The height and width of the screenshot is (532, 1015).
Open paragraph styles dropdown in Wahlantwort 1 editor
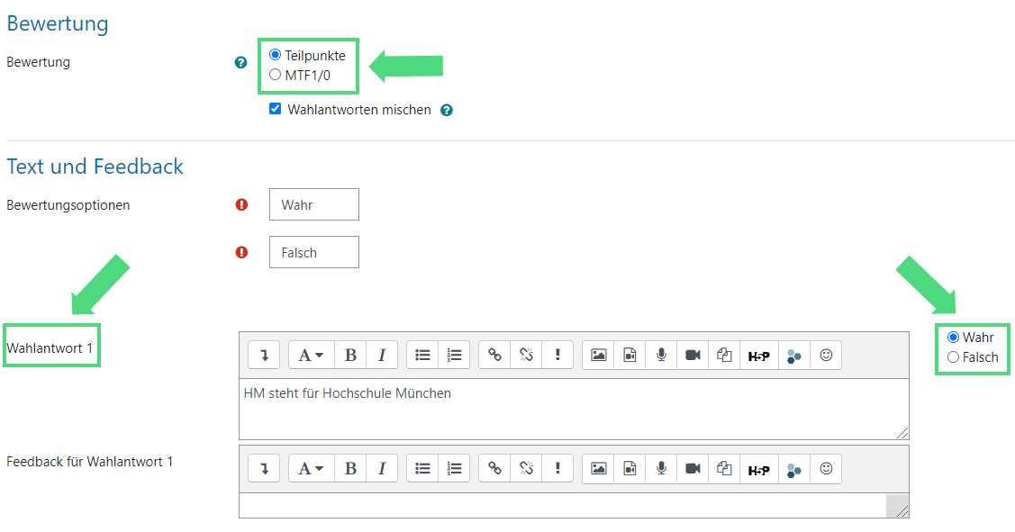[x=311, y=355]
